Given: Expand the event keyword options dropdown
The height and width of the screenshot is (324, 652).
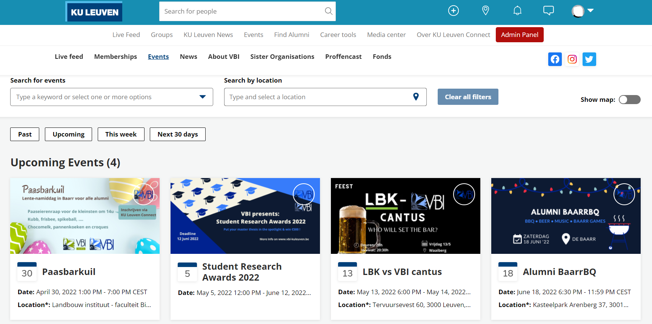Looking at the screenshot, I should (203, 97).
